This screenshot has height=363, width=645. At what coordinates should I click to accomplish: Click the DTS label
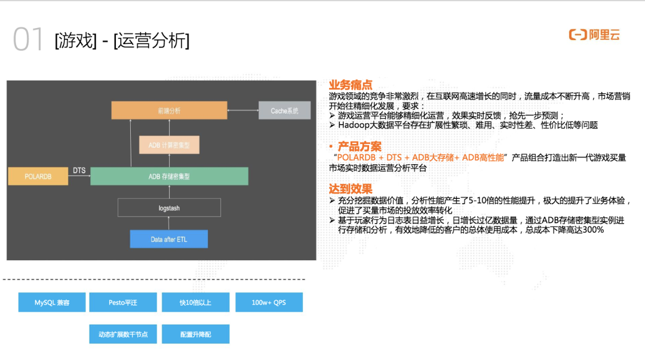(79, 170)
